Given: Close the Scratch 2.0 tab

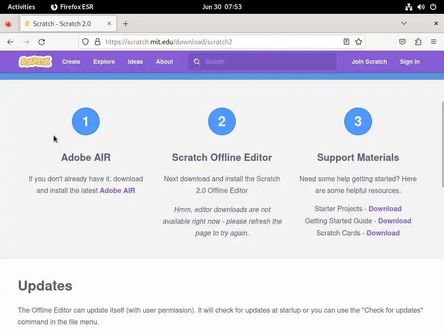Looking at the screenshot, I should coord(109,23).
